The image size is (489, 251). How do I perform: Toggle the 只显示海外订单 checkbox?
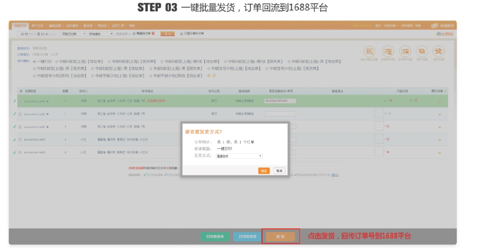click(181, 34)
